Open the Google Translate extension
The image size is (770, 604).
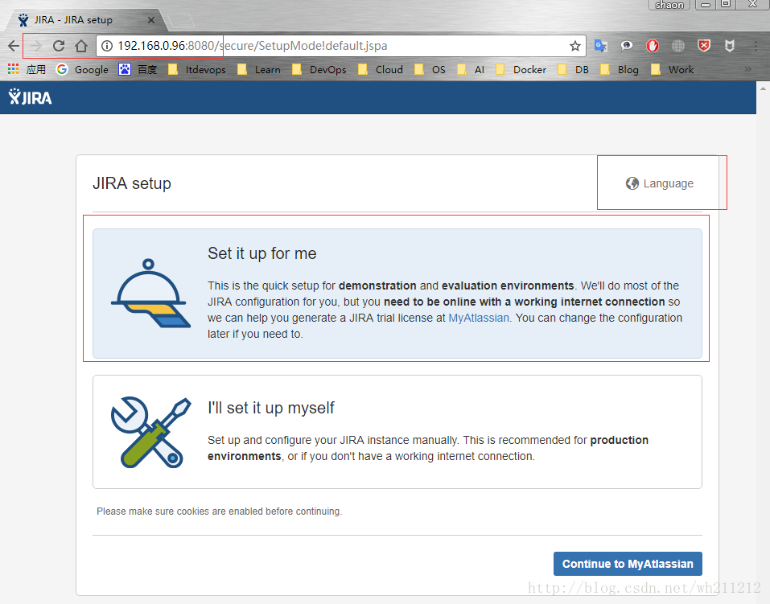tap(600, 46)
